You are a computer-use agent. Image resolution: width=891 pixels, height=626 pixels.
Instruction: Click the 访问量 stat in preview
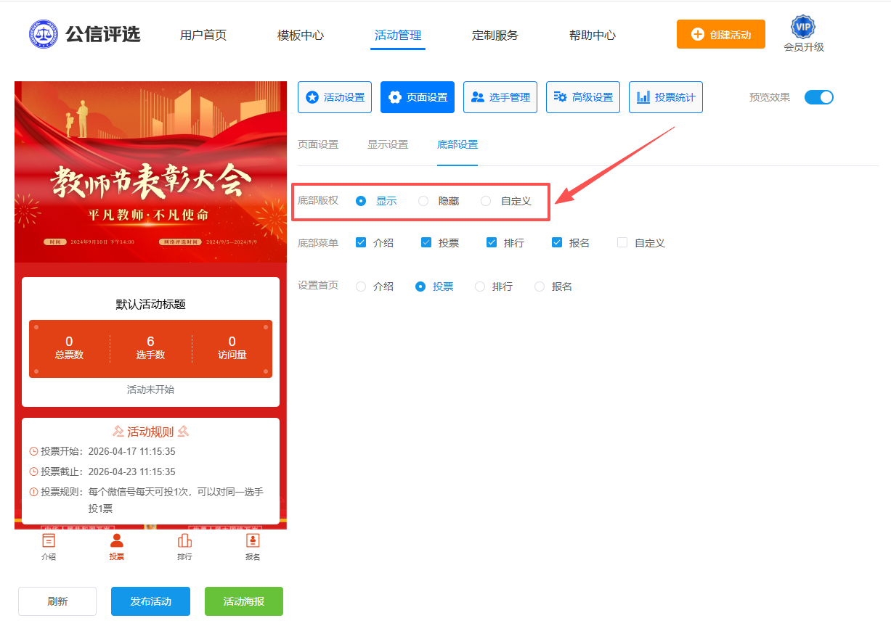pyautogui.click(x=232, y=348)
